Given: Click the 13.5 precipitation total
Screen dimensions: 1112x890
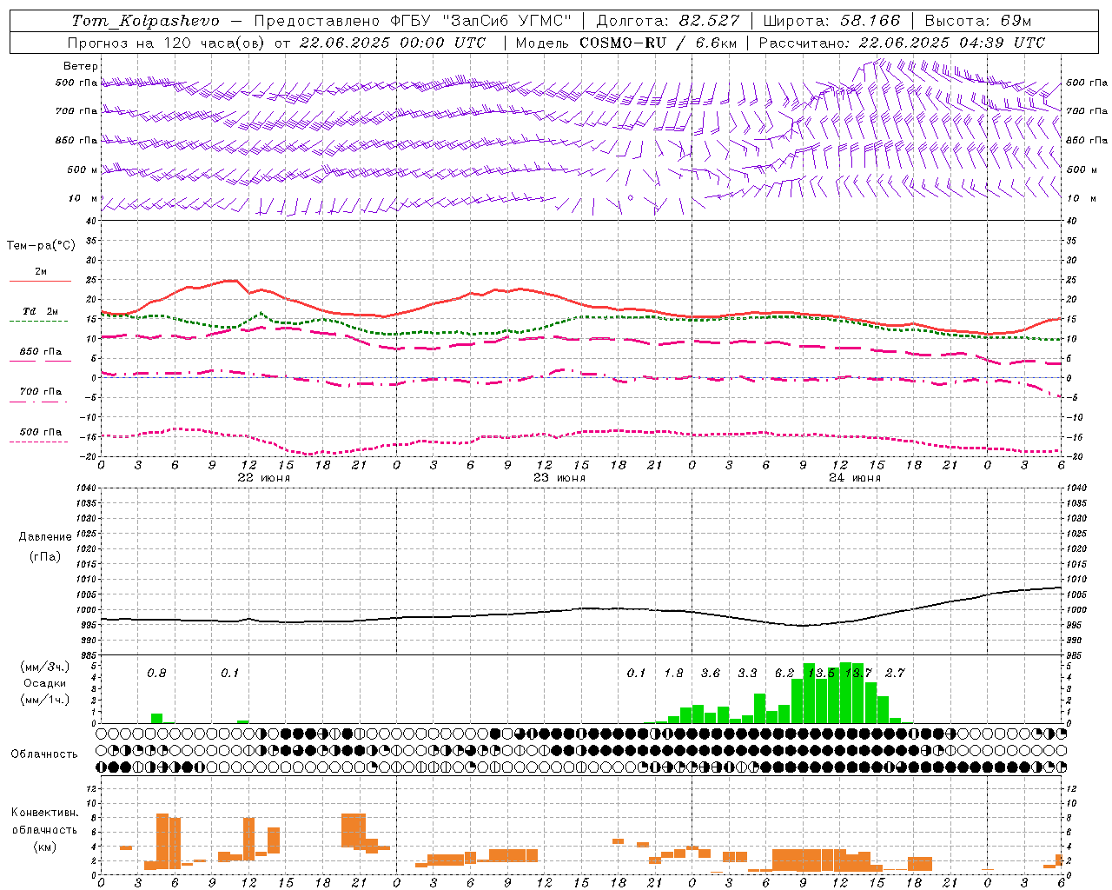Looking at the screenshot, I should click(x=822, y=673).
